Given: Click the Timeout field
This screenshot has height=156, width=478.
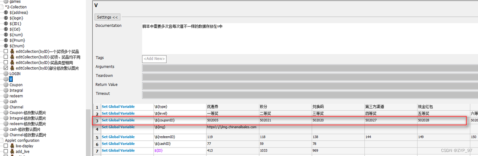Looking at the screenshot, I should pyautogui.click(x=310, y=95).
